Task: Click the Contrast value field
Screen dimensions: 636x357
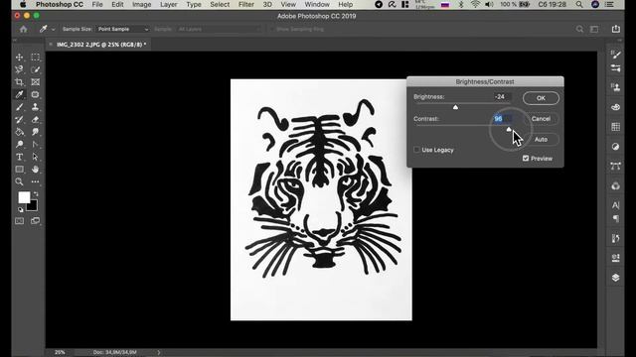Action: click(502, 119)
